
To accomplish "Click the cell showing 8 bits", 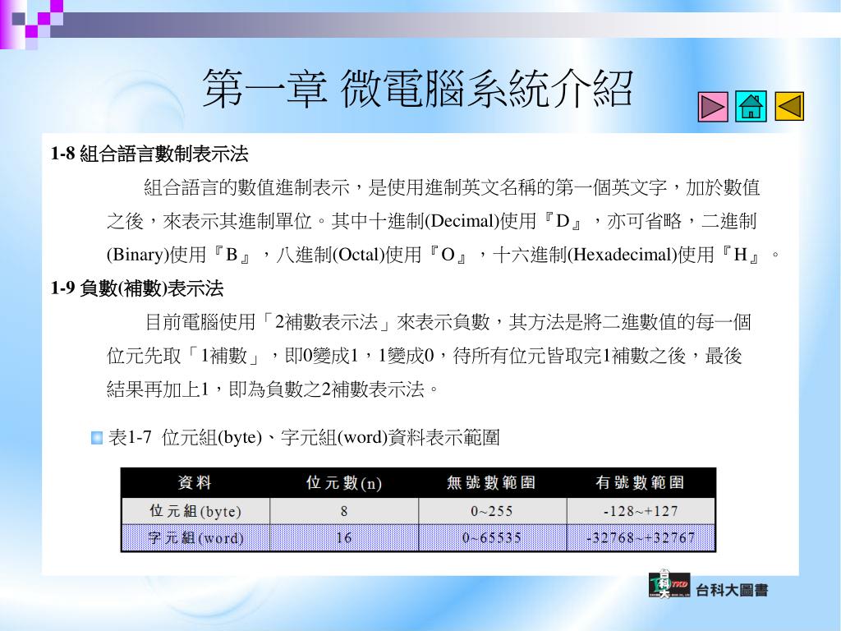I will pos(344,511).
